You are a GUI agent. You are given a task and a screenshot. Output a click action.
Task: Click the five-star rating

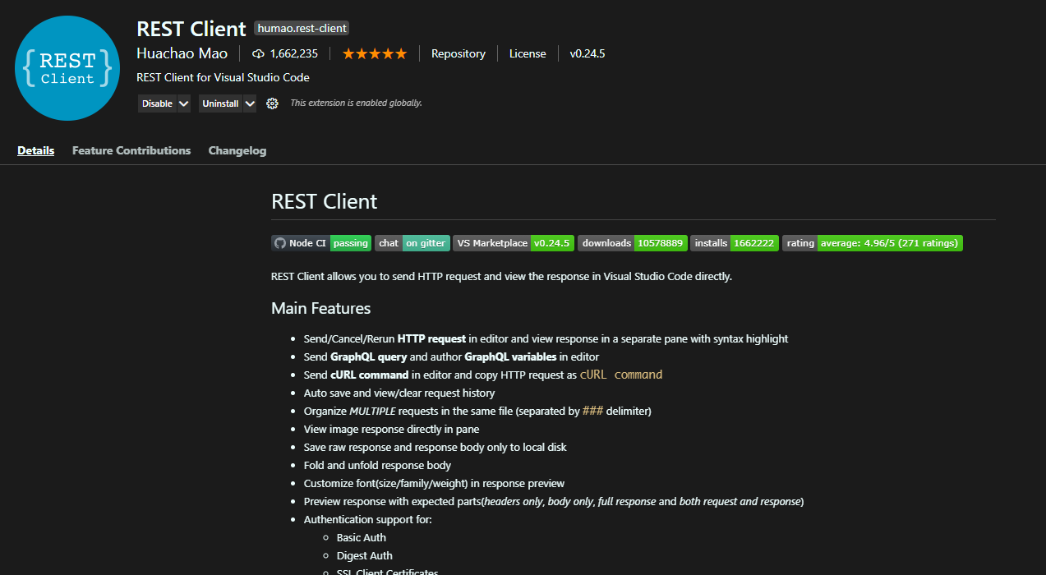[x=374, y=53]
